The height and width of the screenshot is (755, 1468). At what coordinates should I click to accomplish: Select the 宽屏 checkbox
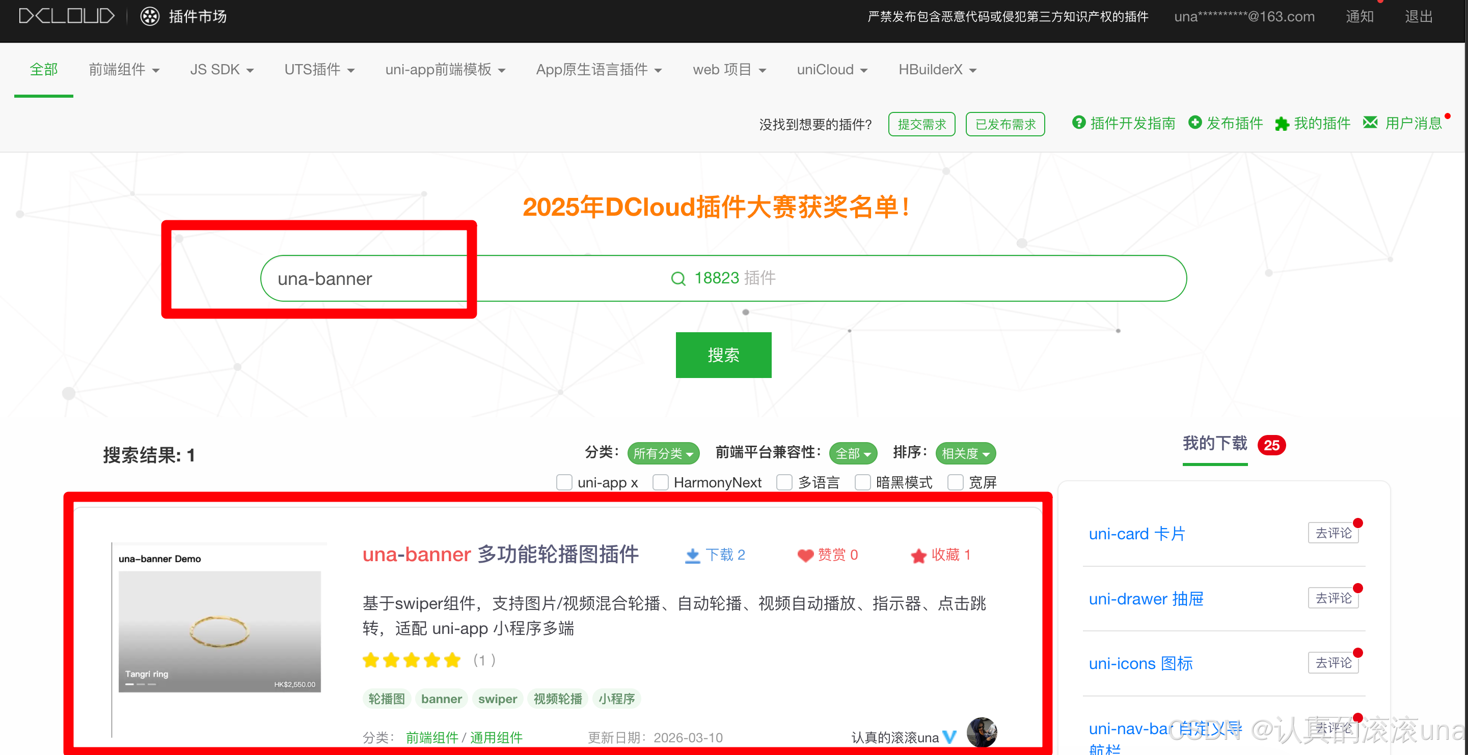(x=955, y=482)
